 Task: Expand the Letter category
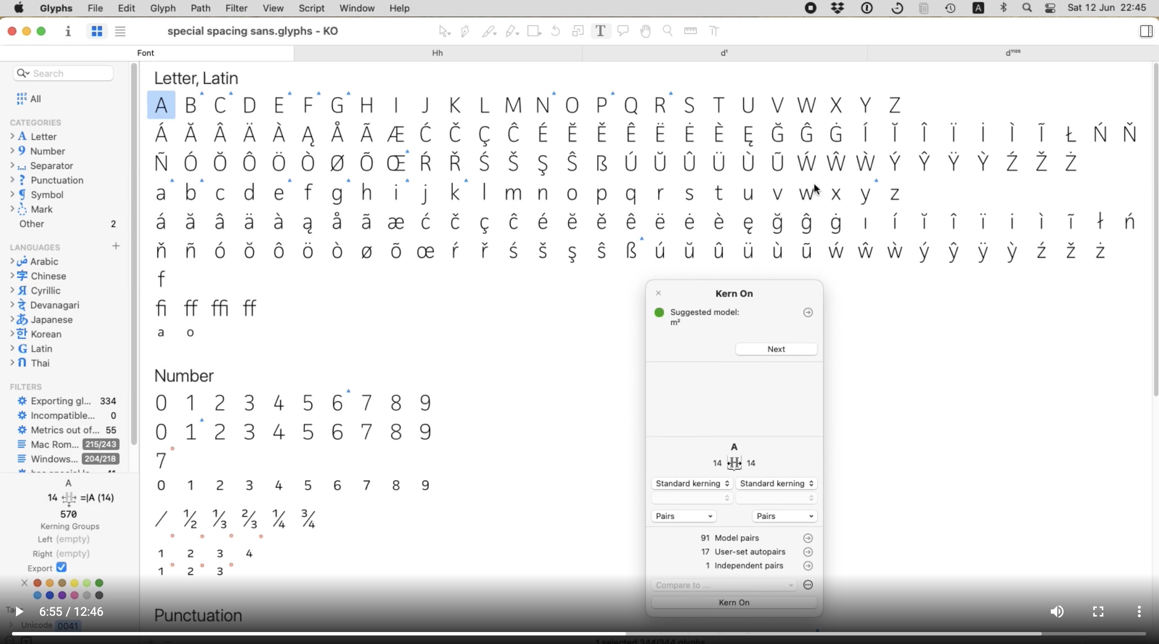12,136
